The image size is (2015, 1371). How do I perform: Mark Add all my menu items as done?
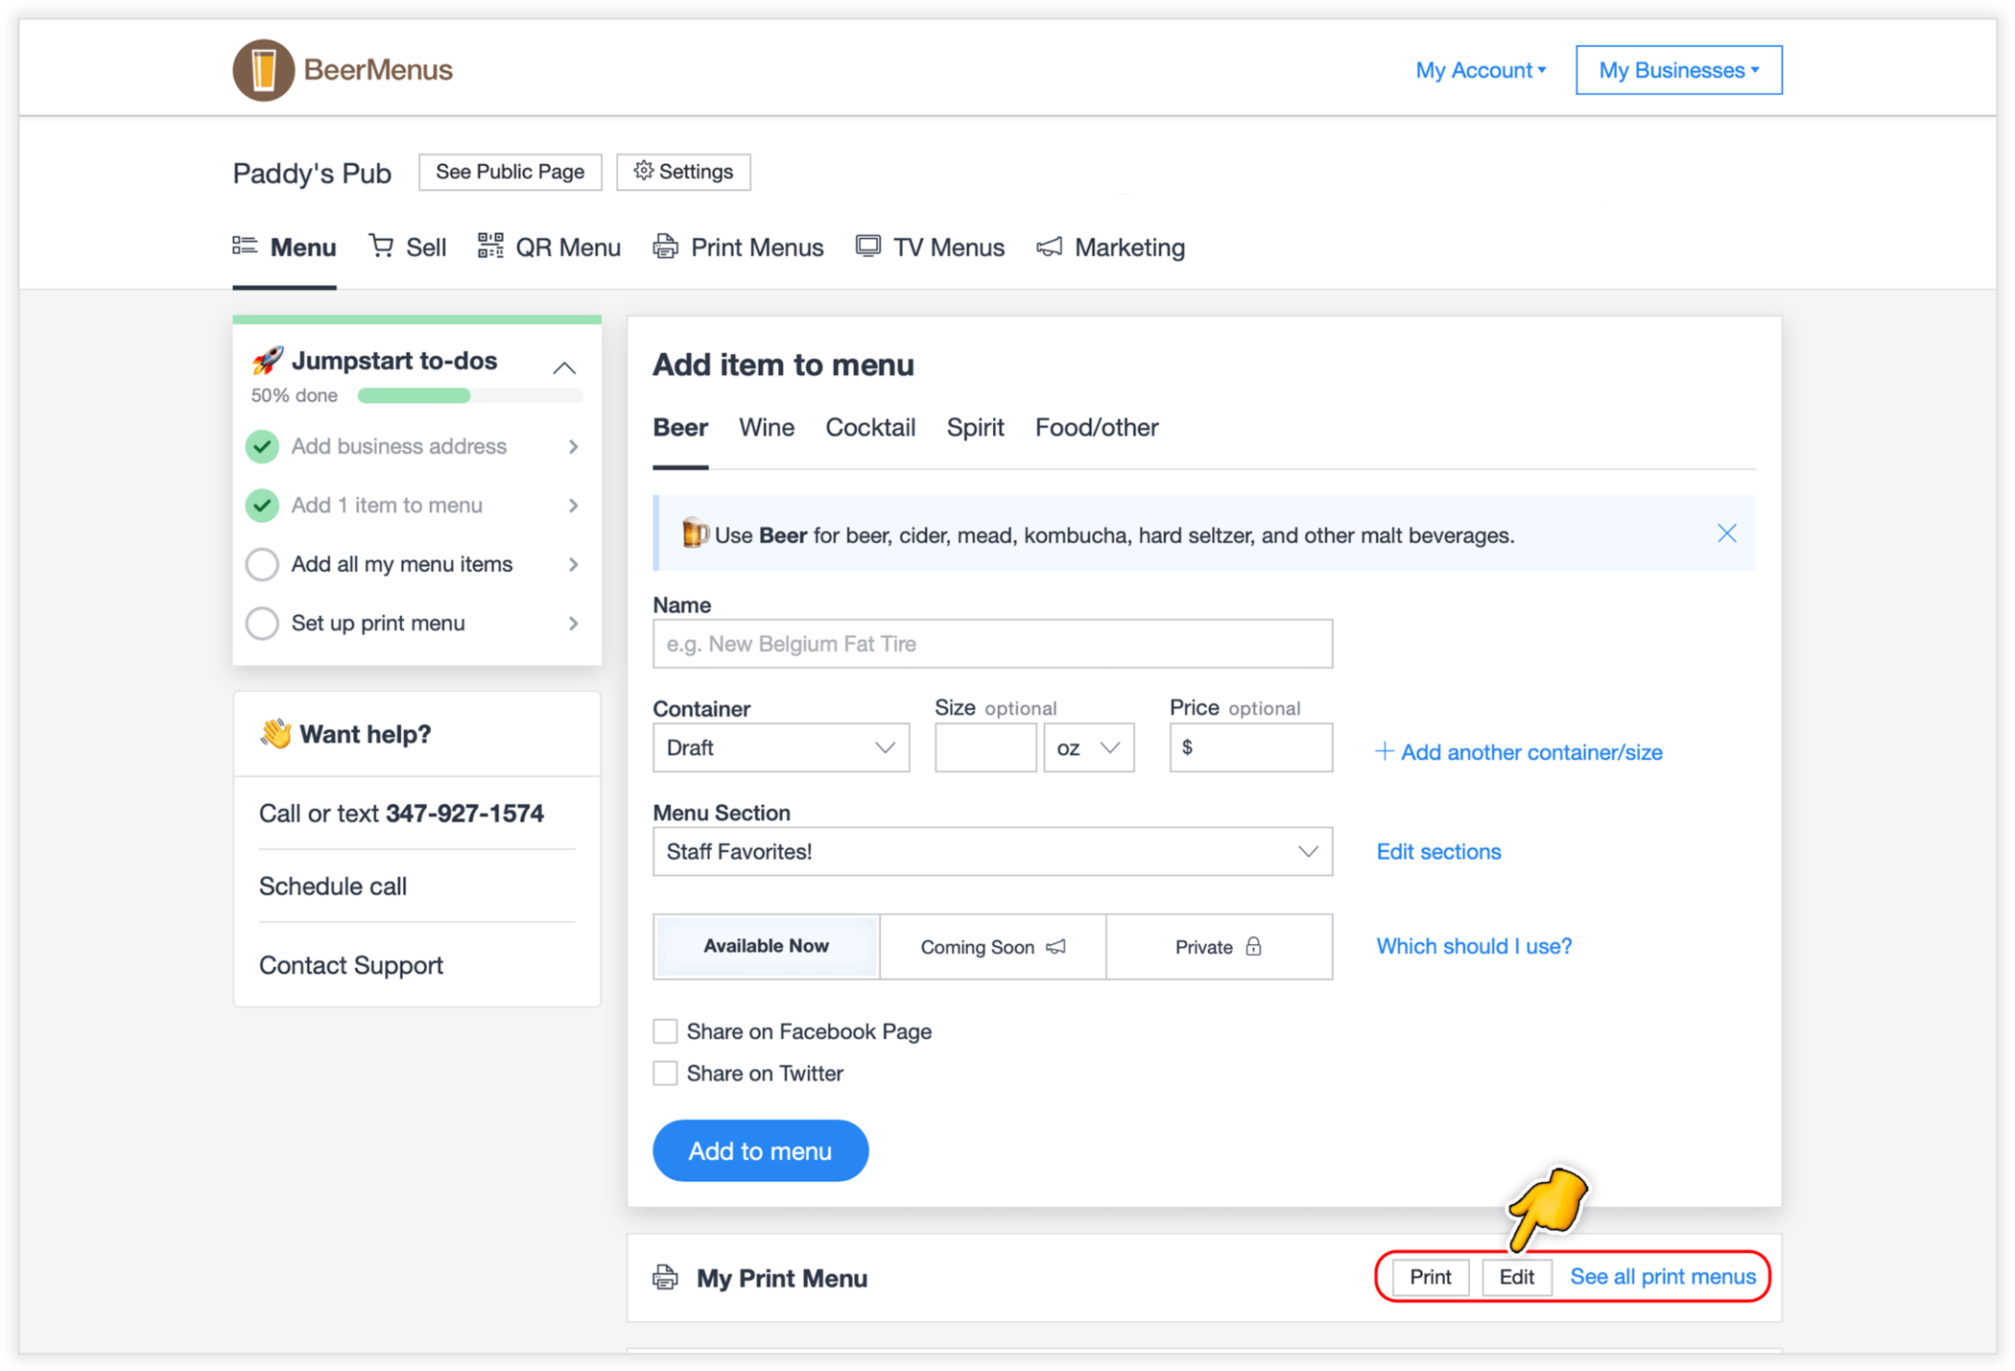click(262, 564)
